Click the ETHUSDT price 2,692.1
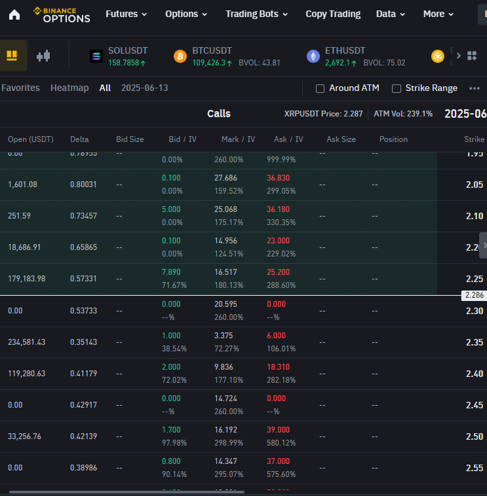Image resolution: width=487 pixels, height=496 pixels. tap(338, 63)
